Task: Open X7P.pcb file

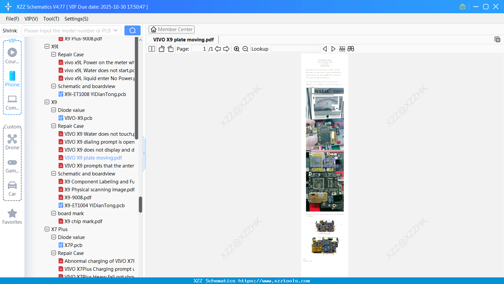Action: 73,245
